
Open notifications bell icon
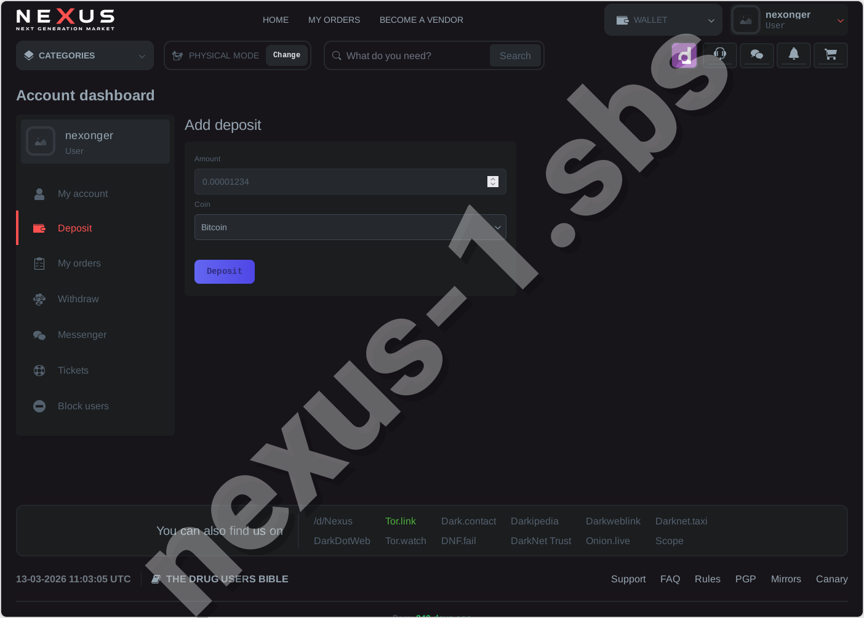click(794, 55)
